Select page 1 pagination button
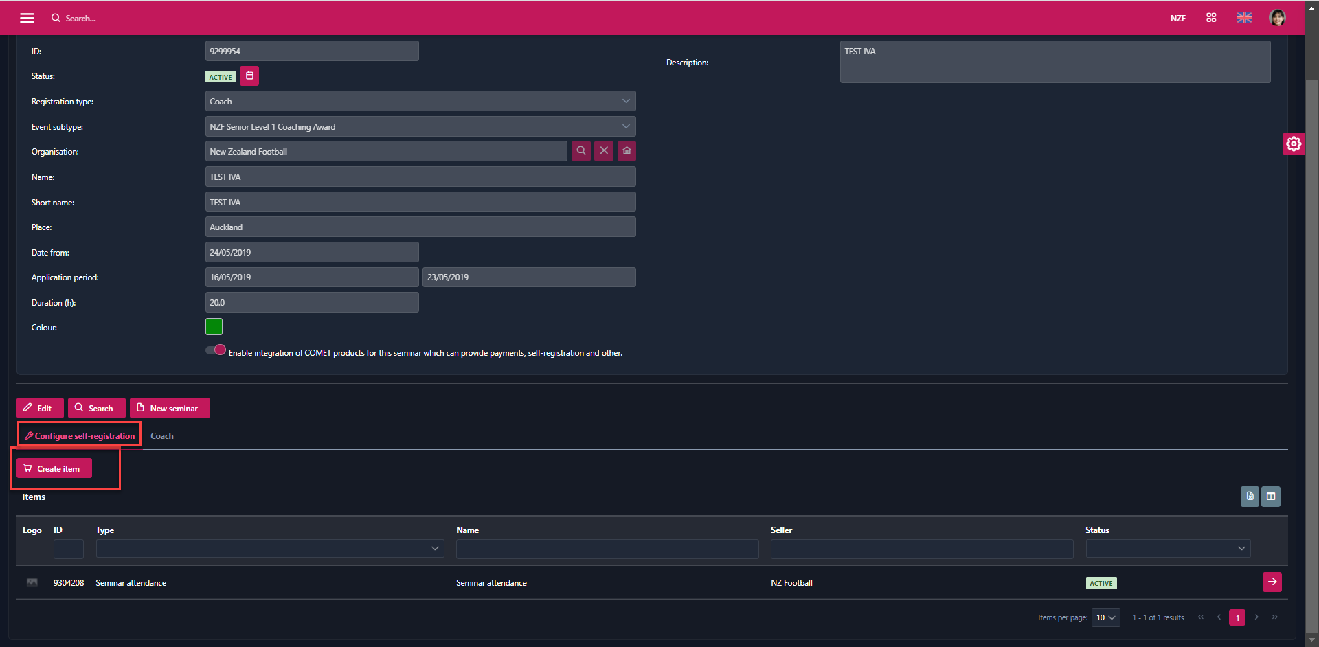 pos(1237,617)
